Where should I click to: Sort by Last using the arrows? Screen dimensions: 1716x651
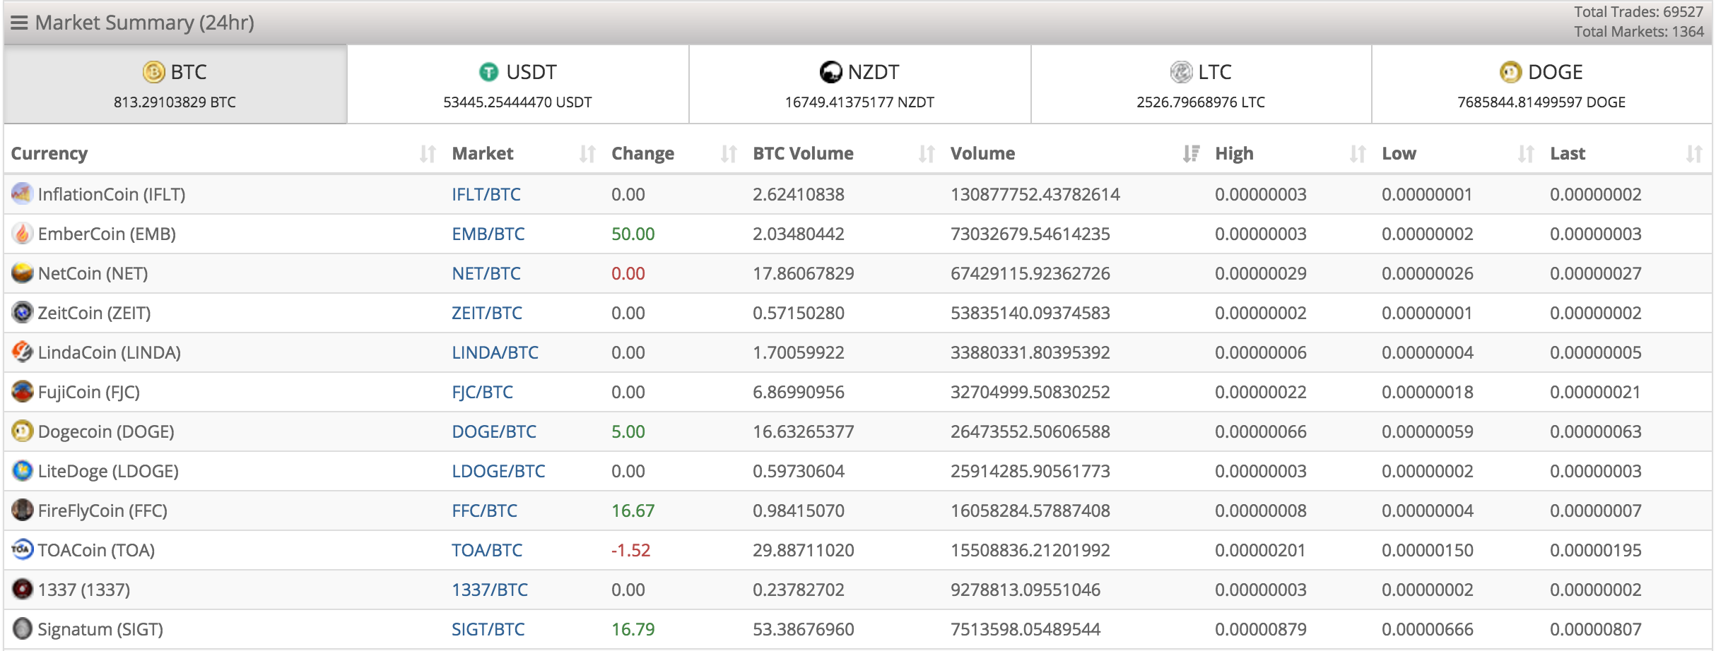tap(1694, 154)
